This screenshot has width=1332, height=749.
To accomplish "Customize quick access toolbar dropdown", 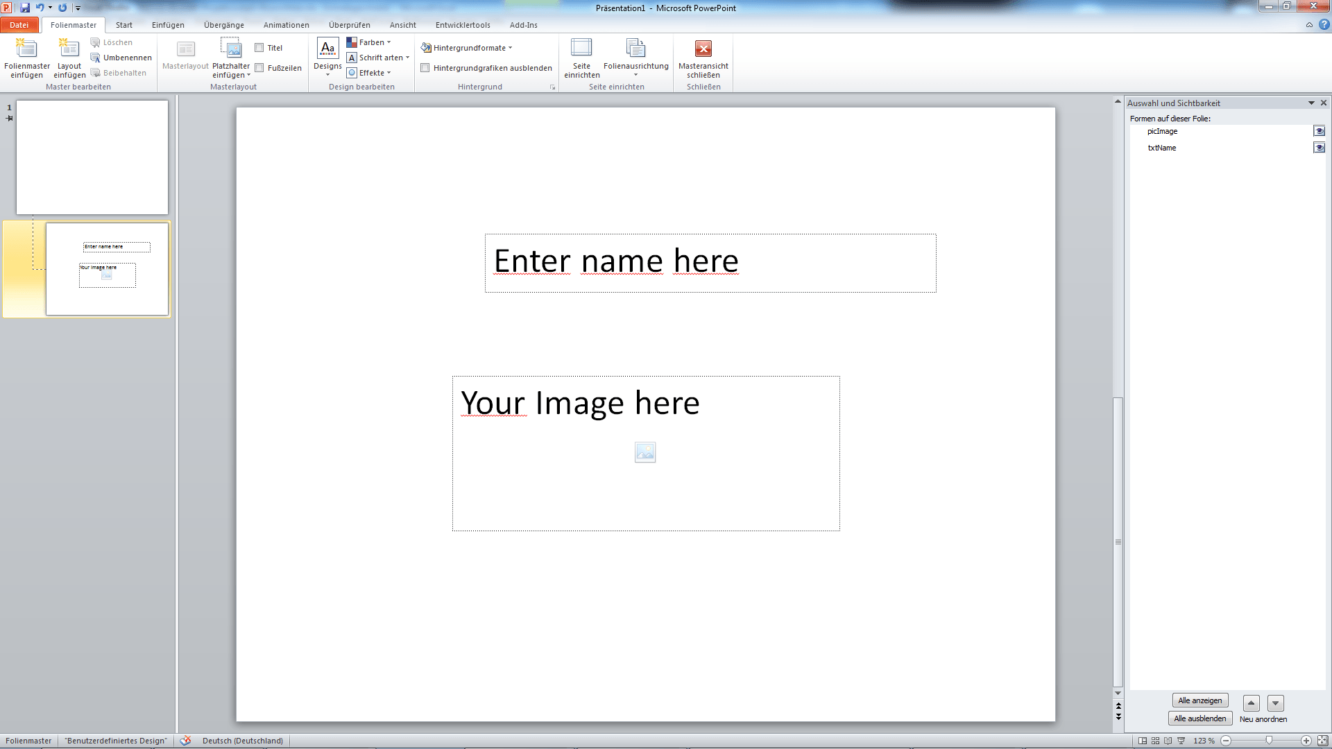I will coord(78,8).
